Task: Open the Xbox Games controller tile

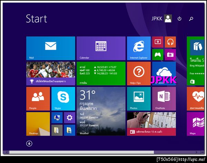Action: (x=158, y=55)
